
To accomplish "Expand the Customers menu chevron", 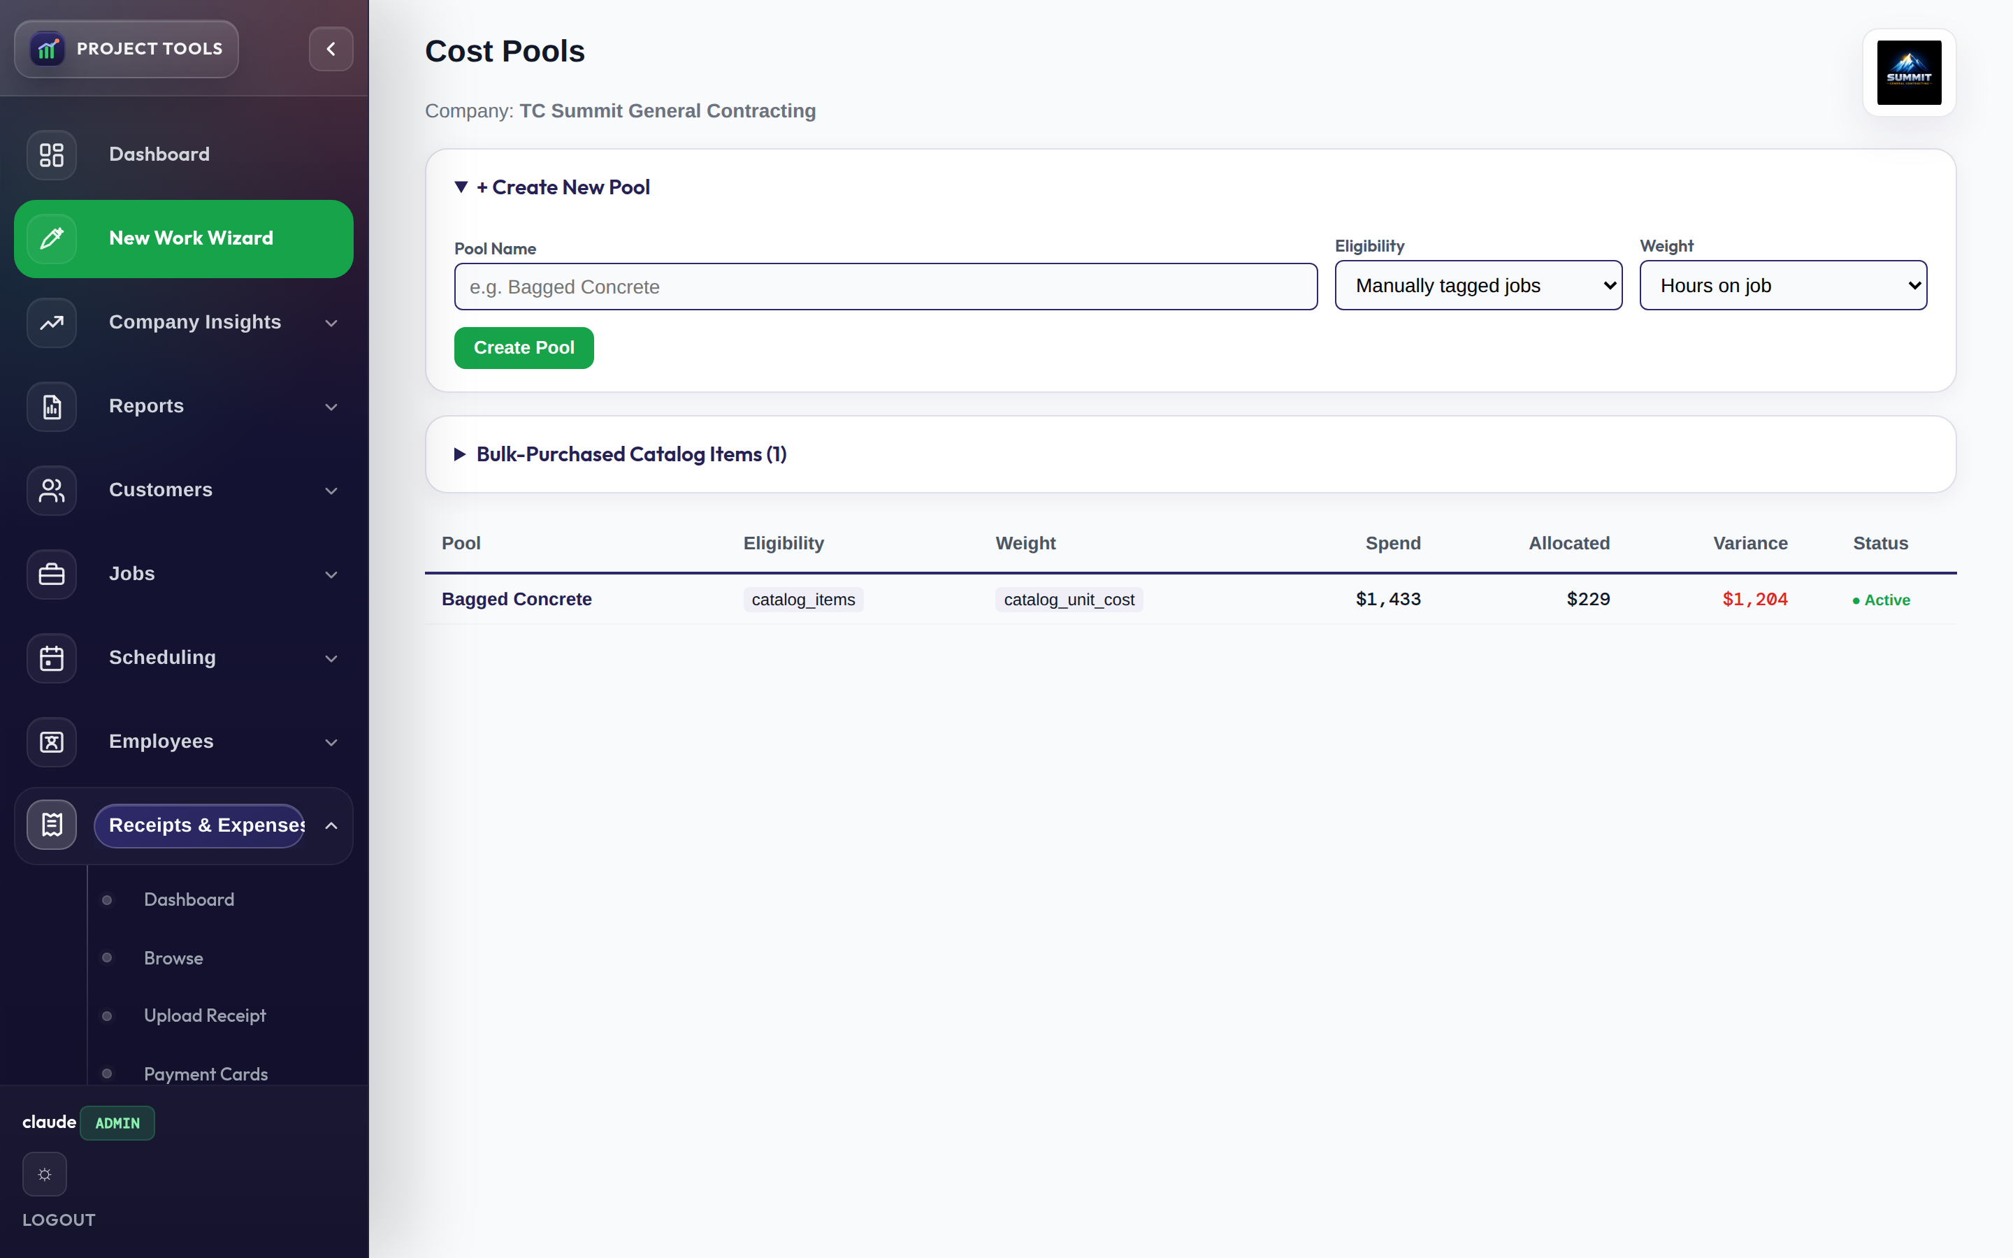I will [x=331, y=491].
